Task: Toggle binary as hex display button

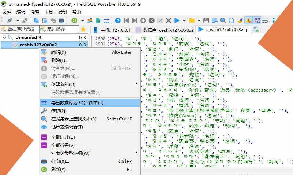Action: tap(257, 21)
